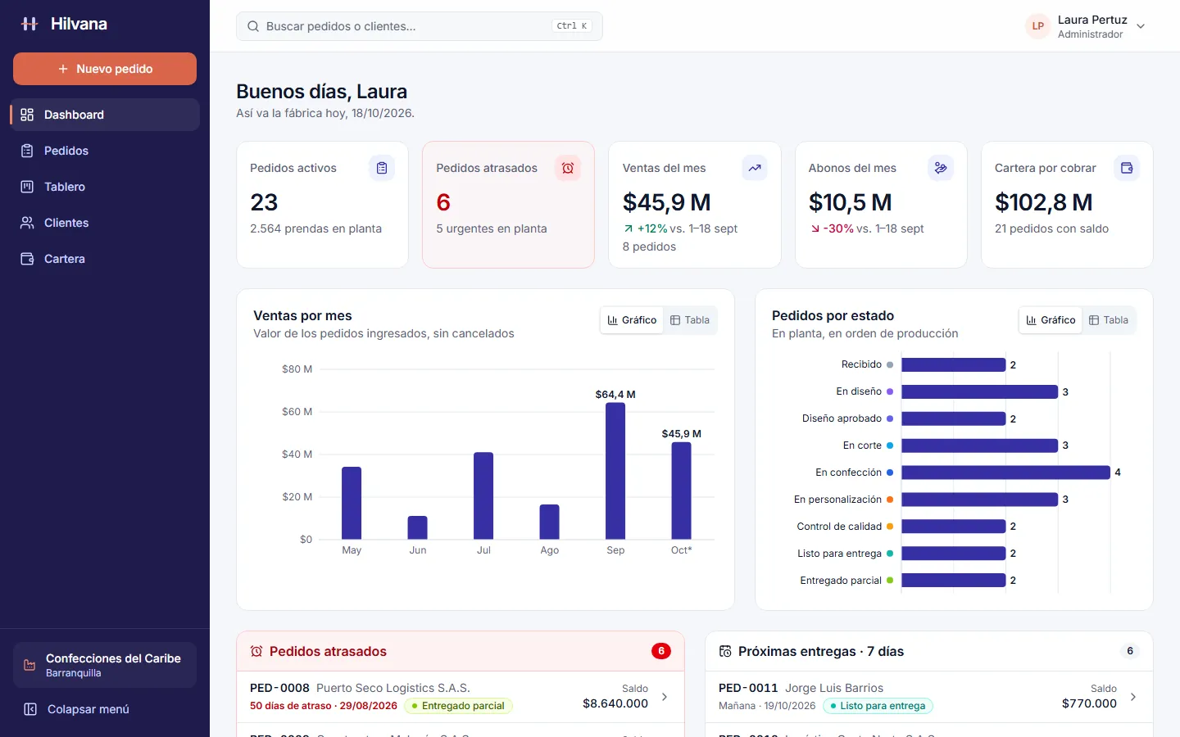This screenshot has width=1180, height=737.
Task: Click the Hilvana logo icon
Action: [29, 24]
